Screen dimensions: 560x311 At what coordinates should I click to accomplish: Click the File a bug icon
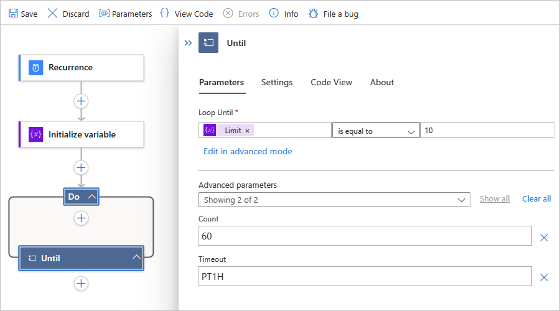click(x=314, y=14)
